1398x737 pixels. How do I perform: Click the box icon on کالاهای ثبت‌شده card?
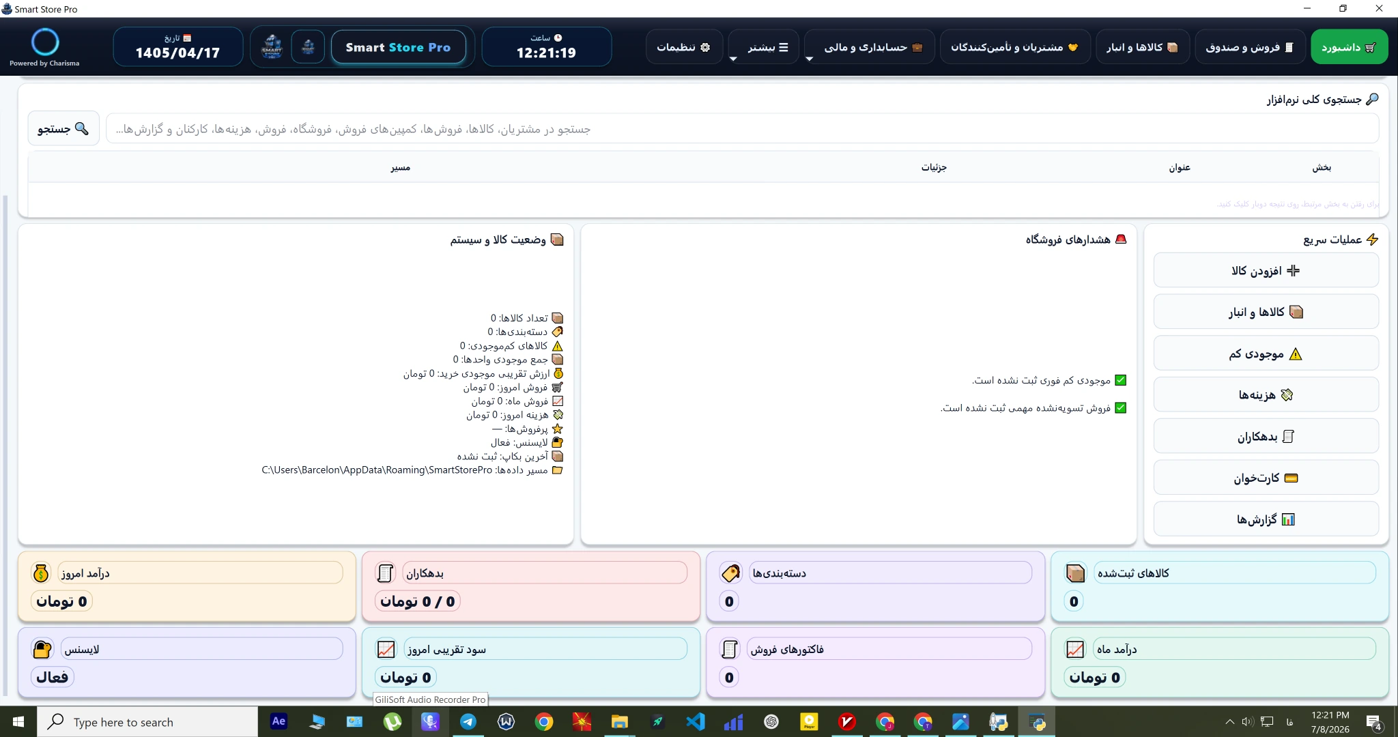pos(1075,573)
